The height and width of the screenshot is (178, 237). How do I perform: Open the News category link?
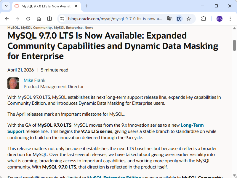click(89, 28)
